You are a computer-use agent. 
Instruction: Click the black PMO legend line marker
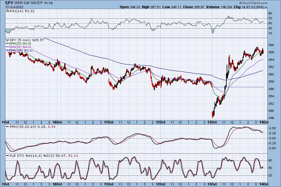[x=7, y=127]
